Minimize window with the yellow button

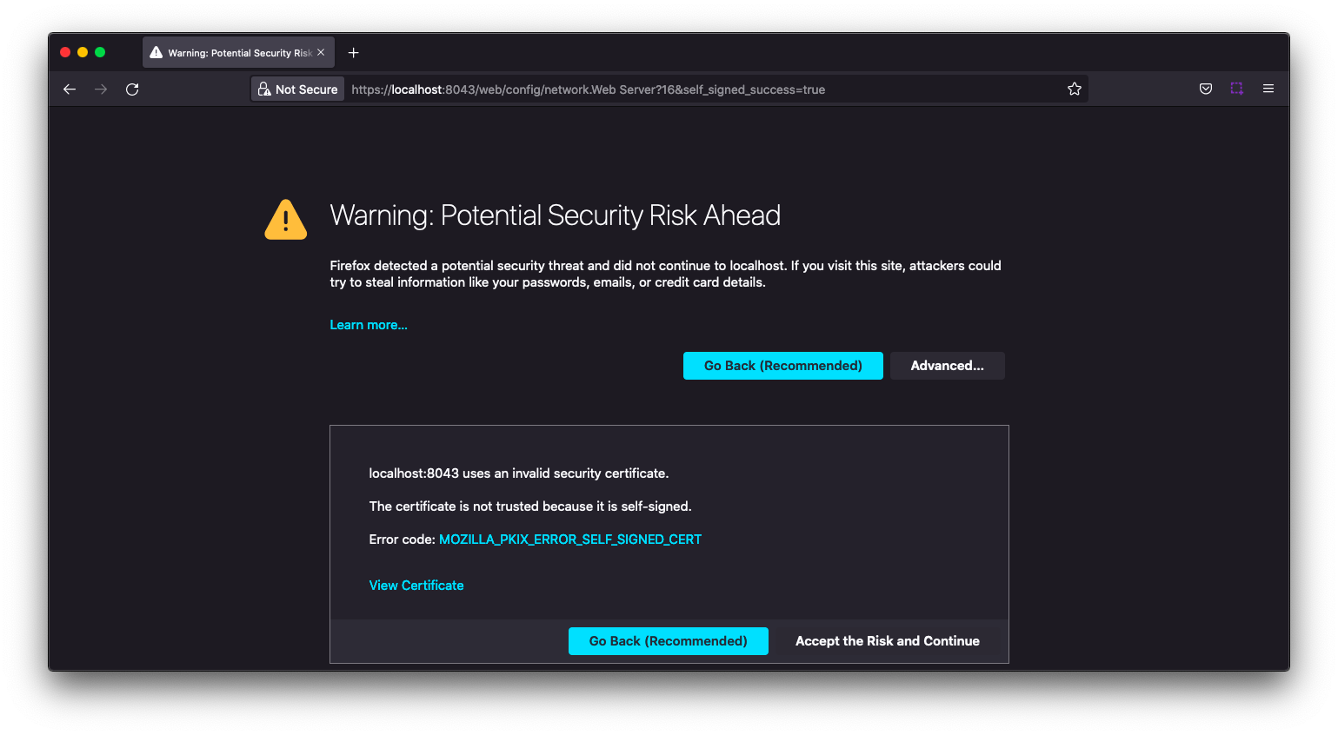pos(83,52)
